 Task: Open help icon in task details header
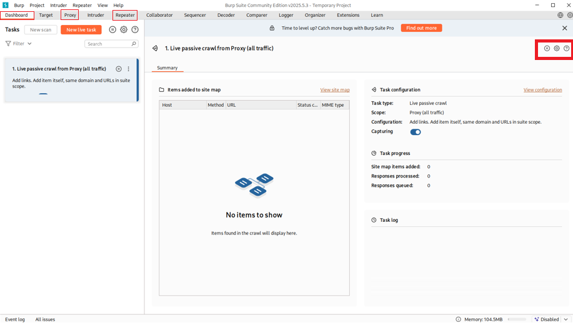click(x=566, y=48)
